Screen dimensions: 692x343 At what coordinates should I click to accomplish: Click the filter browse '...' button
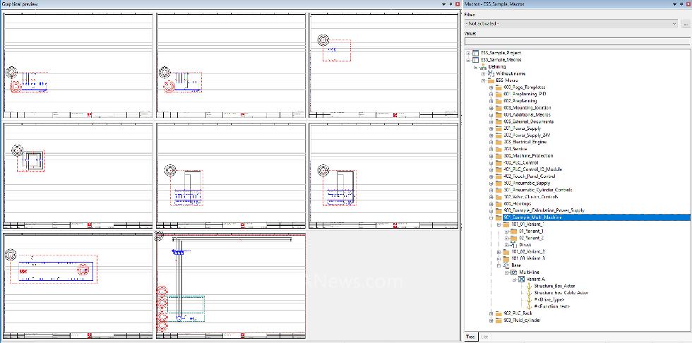686,23
